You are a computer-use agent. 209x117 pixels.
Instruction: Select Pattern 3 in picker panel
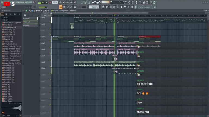30,26
